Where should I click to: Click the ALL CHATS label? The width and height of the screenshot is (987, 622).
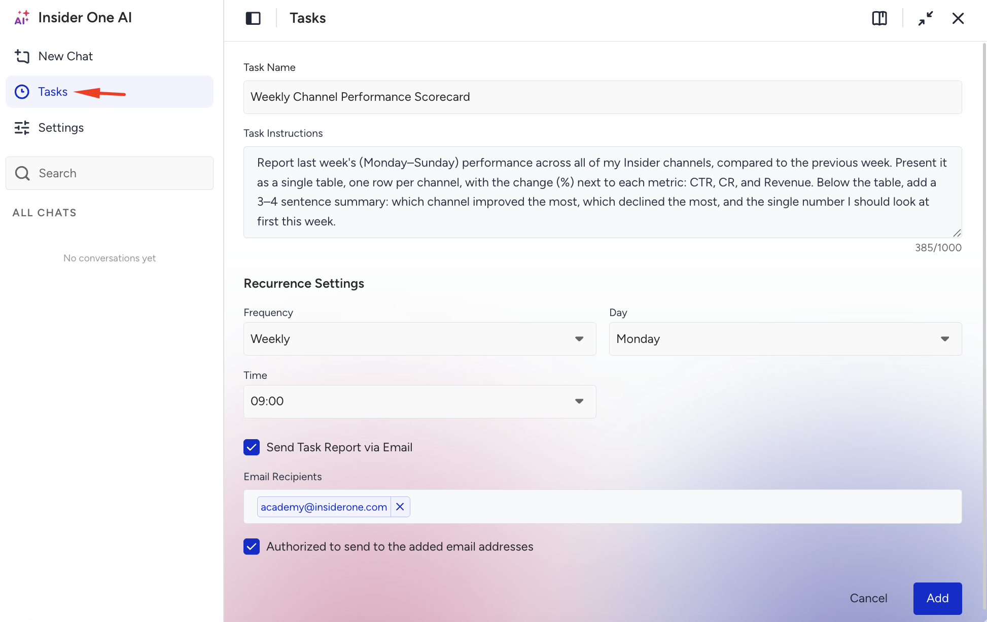tap(45, 213)
